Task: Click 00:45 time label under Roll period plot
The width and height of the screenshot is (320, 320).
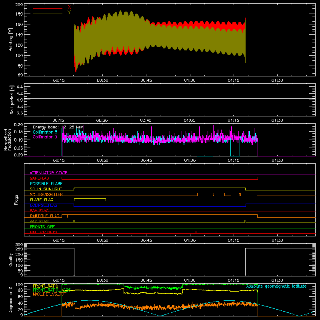Action: [146, 120]
